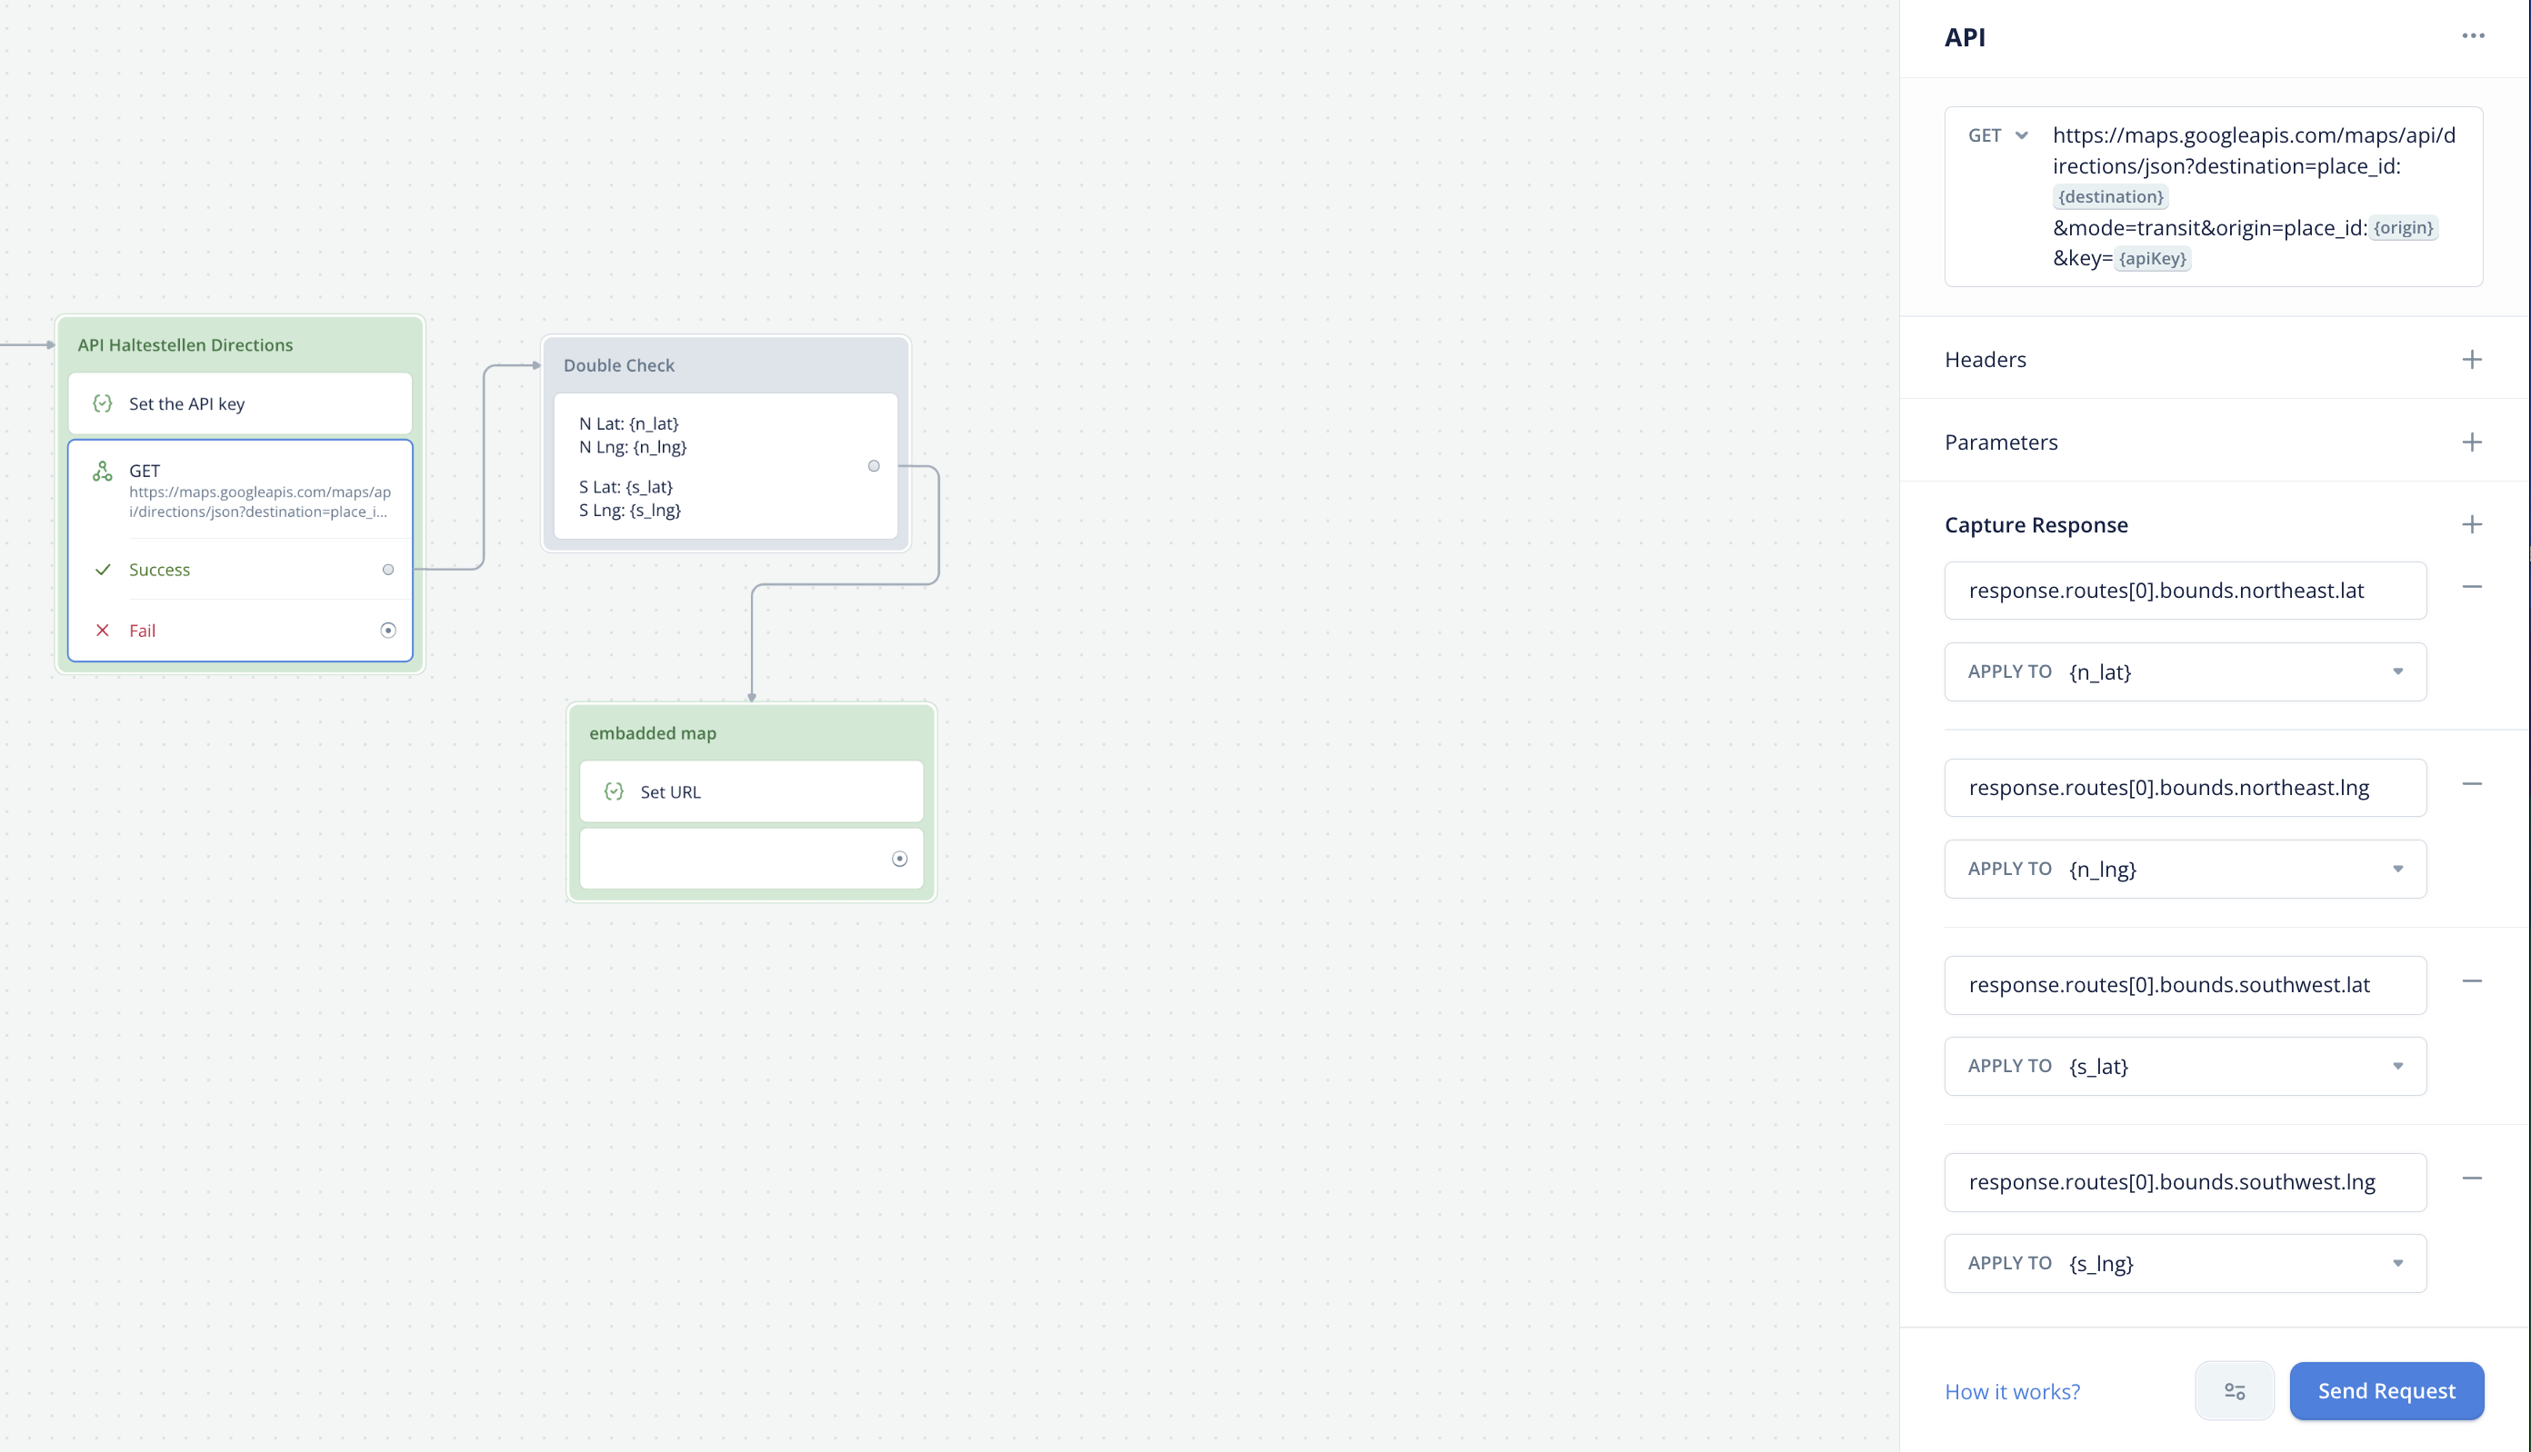Select the Fail path row
Viewport: 2531px width, 1452px height.
tap(239, 631)
